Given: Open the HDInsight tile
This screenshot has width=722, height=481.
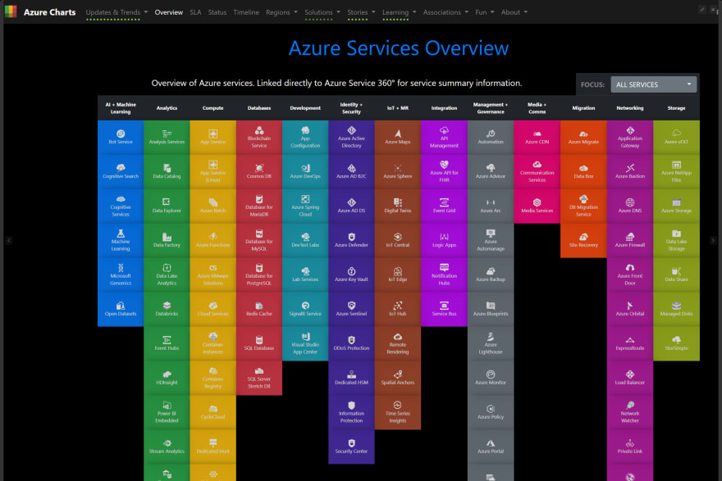Looking at the screenshot, I should click(167, 378).
